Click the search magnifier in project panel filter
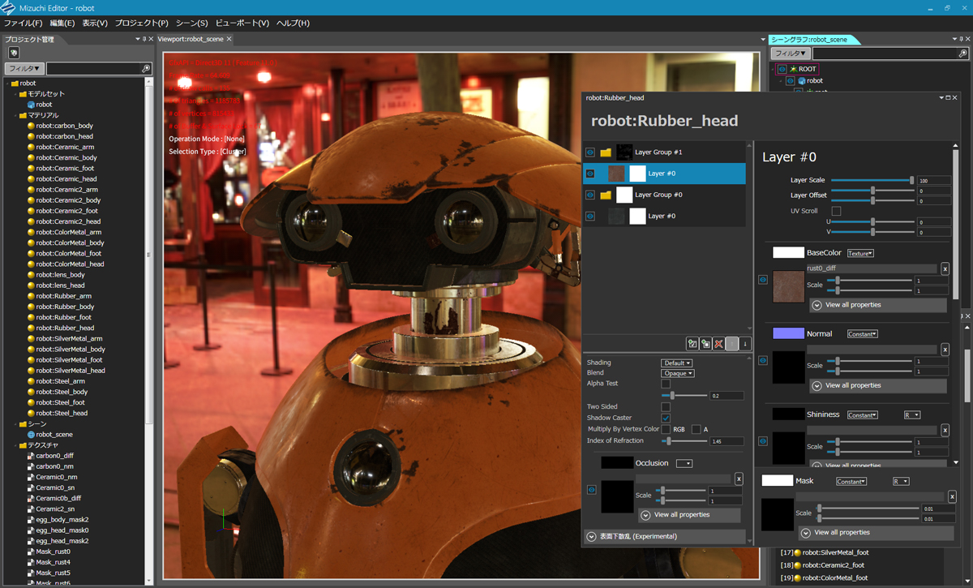This screenshot has height=588, width=973. (146, 69)
